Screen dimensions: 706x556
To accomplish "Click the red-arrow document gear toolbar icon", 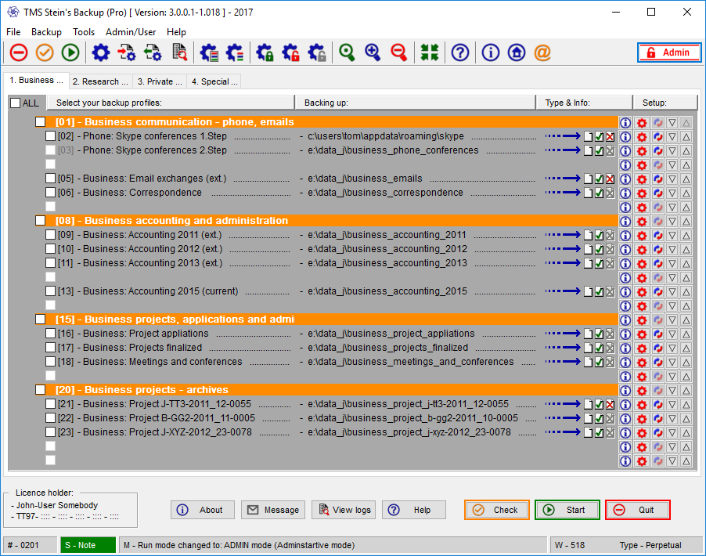I will 127,52.
